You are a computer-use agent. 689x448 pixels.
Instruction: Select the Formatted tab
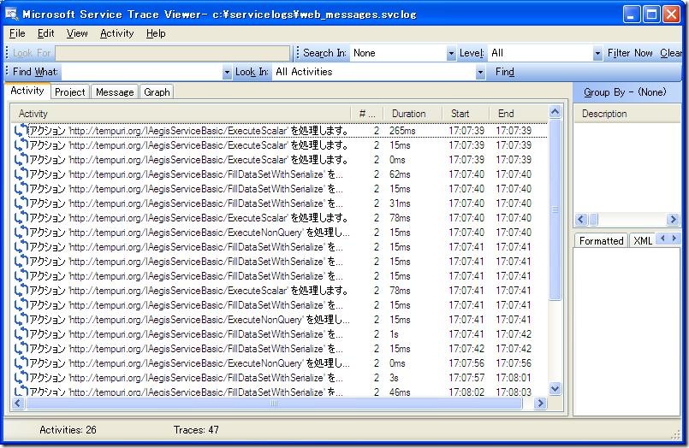[x=601, y=240]
